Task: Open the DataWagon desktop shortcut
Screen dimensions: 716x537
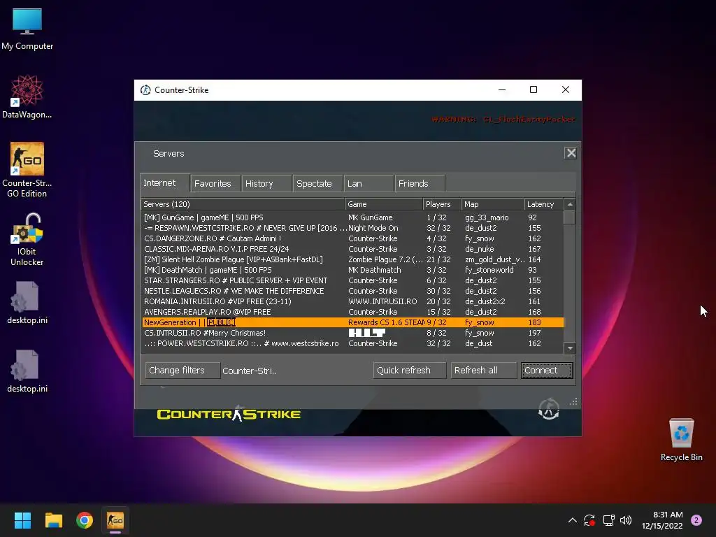Action: point(27,96)
